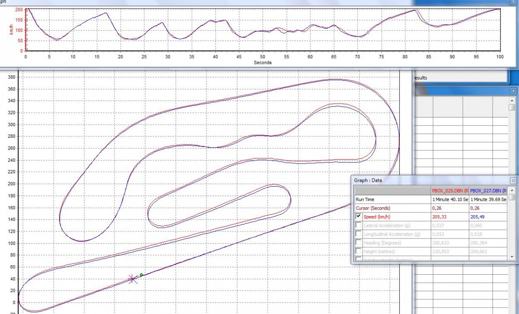The height and width of the screenshot is (314, 519).
Task: Click the cursor crosshair on the track map
Action: point(132,279)
